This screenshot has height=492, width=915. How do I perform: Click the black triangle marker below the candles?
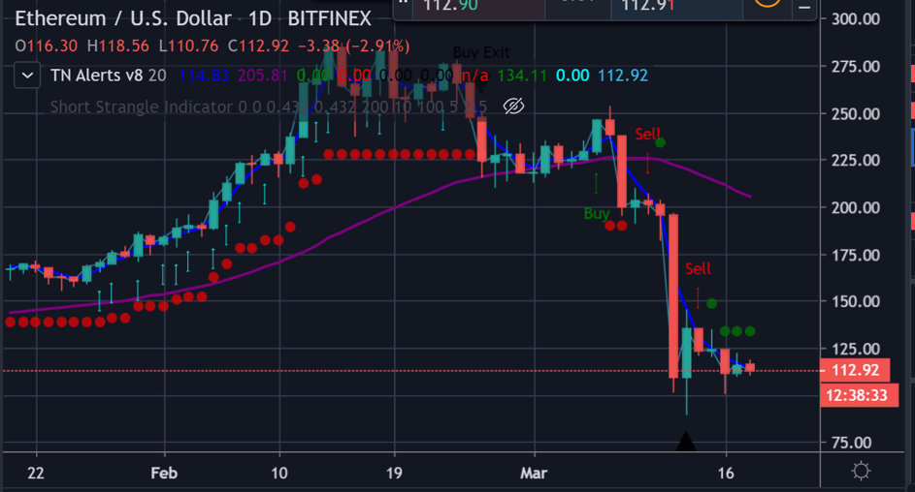coord(686,442)
